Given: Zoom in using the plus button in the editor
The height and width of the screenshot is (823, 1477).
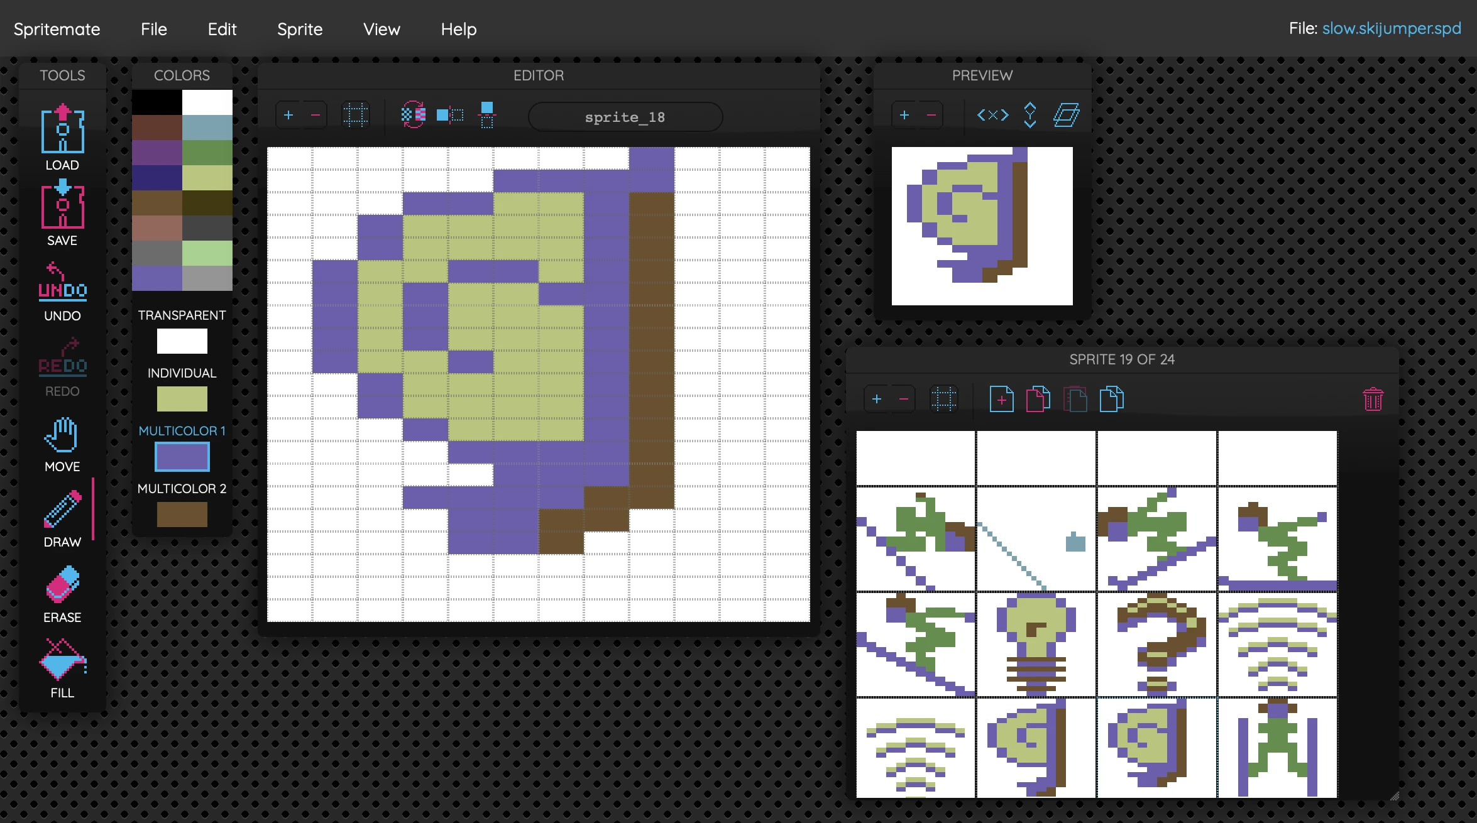Looking at the screenshot, I should pos(288,114).
